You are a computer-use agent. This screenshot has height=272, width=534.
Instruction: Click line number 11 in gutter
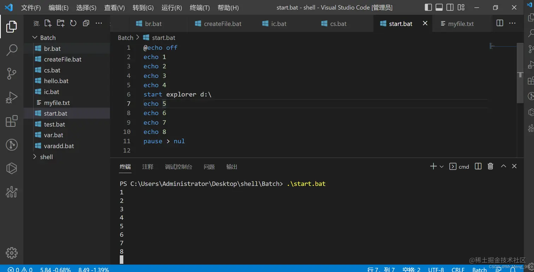(x=127, y=141)
